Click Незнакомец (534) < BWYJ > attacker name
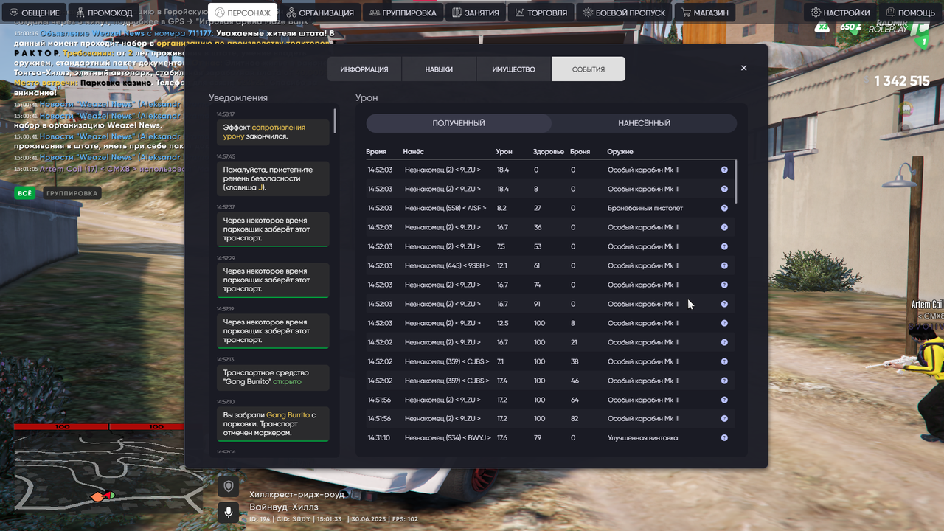Screen dimensions: 944x531 point(448,437)
